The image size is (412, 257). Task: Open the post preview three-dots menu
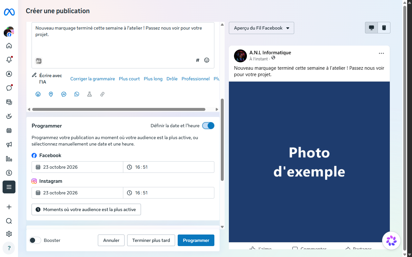click(x=381, y=53)
